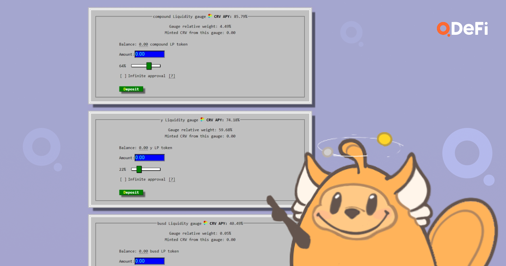
Task: Click the CRV rainbow icon in y gauge title
Action: pos(202,120)
